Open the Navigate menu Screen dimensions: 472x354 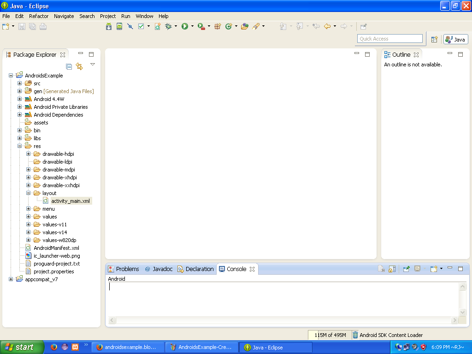64,16
